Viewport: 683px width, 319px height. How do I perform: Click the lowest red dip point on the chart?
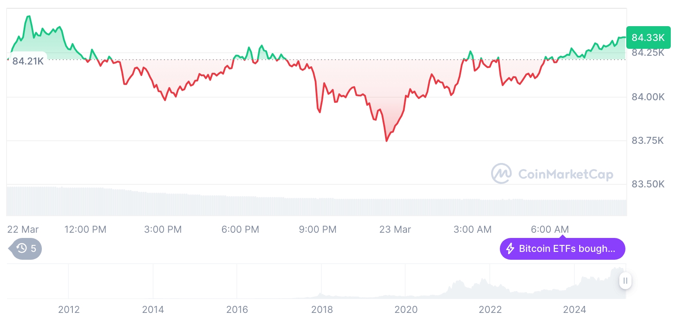[386, 141]
